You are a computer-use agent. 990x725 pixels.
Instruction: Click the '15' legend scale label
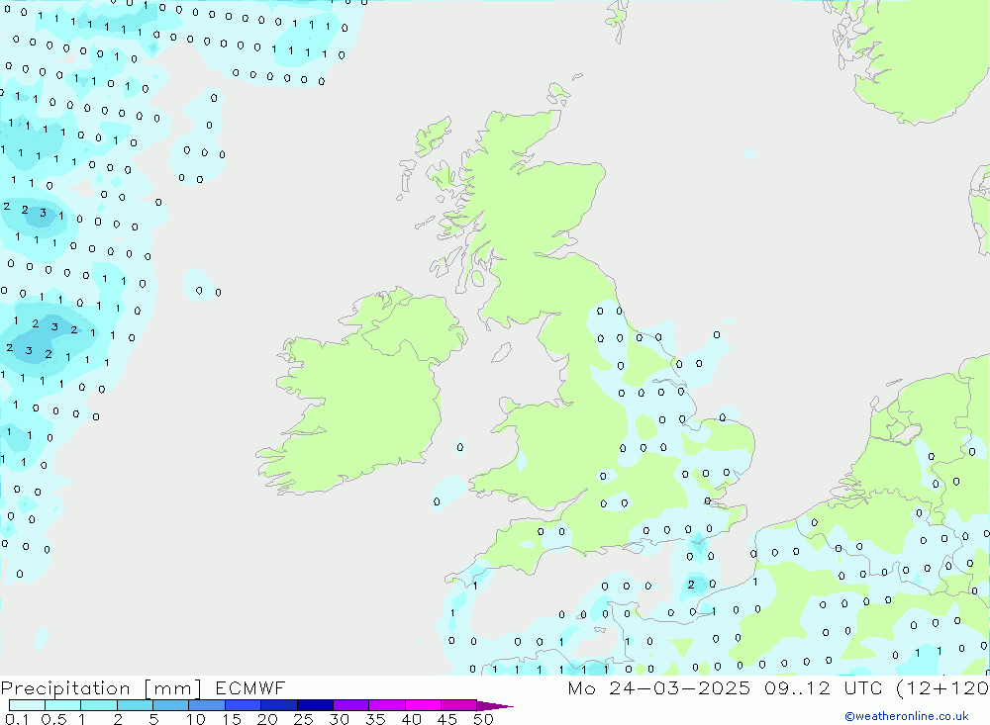point(232,719)
